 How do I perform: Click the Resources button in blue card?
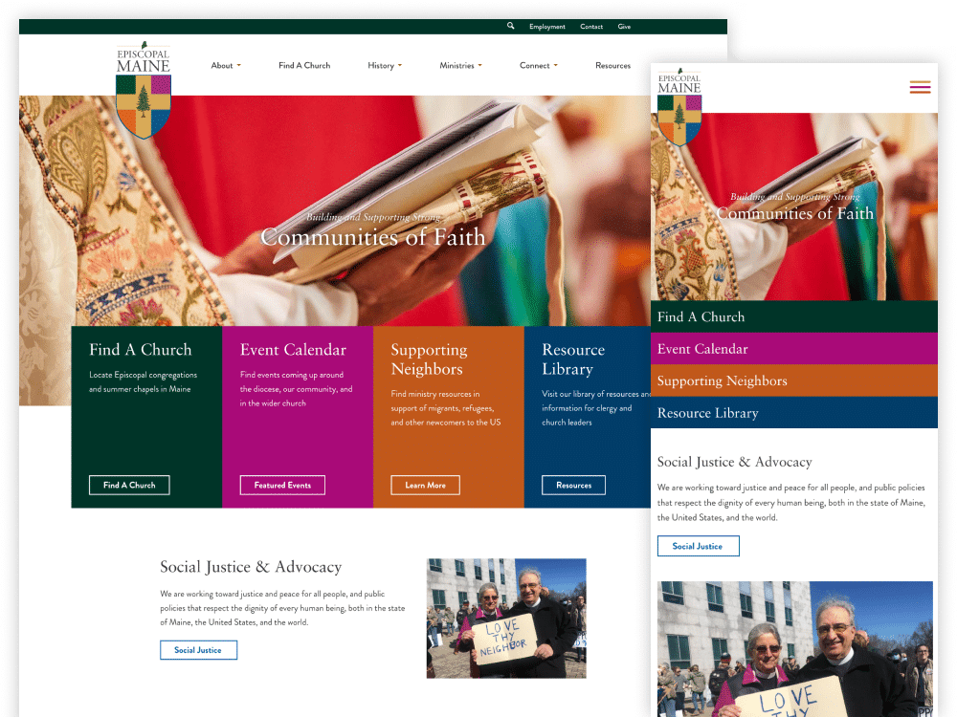pyautogui.click(x=573, y=486)
